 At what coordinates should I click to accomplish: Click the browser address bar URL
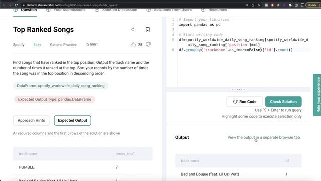[x=72, y=5]
